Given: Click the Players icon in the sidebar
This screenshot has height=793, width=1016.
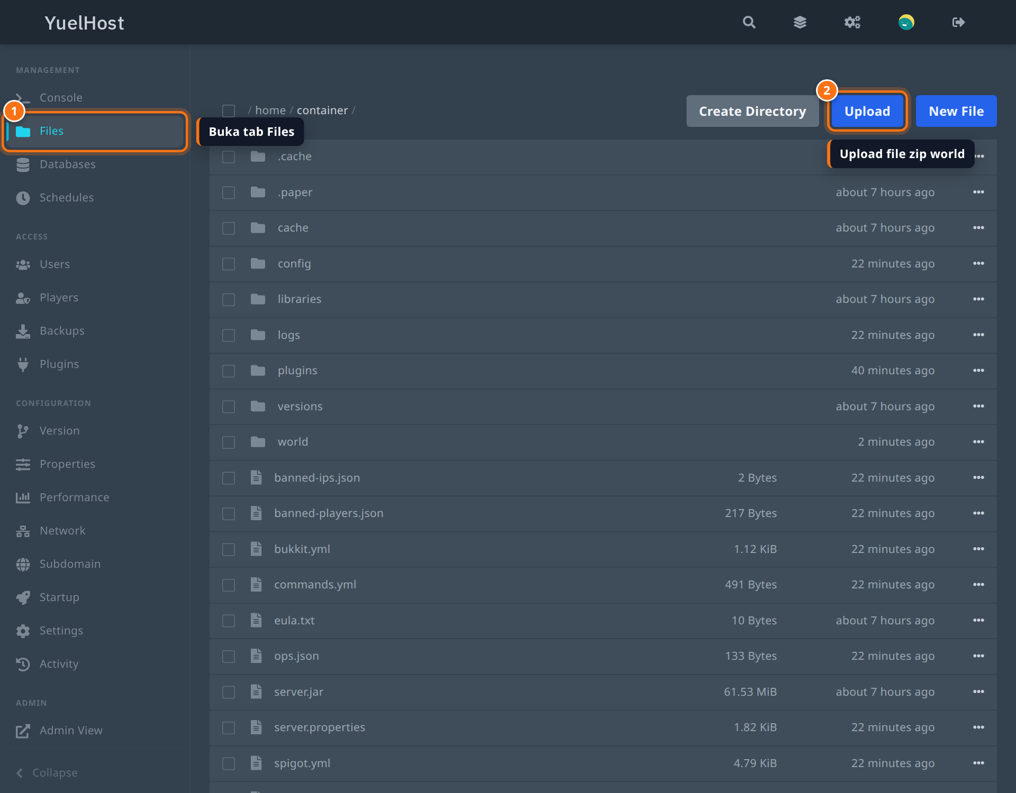Looking at the screenshot, I should click(23, 298).
